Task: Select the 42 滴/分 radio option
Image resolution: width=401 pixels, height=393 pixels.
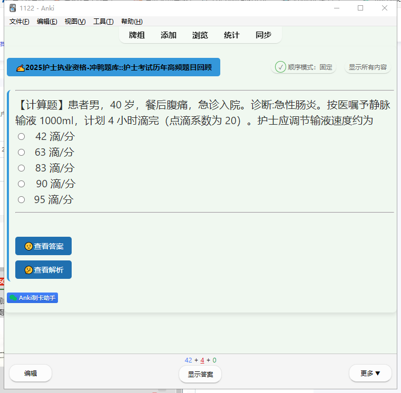Action: click(x=21, y=137)
